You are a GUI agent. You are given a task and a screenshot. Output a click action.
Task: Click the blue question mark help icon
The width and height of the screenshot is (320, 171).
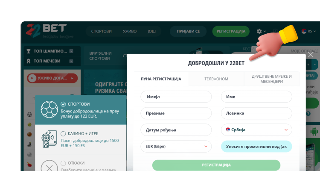(308, 114)
